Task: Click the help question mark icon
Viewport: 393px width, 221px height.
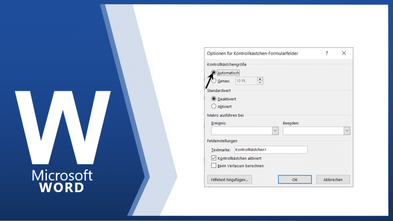Action: [x=327, y=53]
